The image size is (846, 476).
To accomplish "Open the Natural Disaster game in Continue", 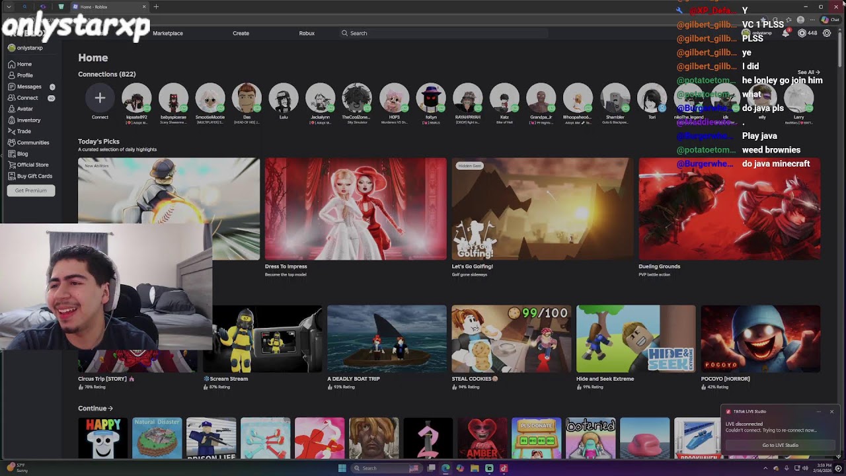I will tap(157, 438).
